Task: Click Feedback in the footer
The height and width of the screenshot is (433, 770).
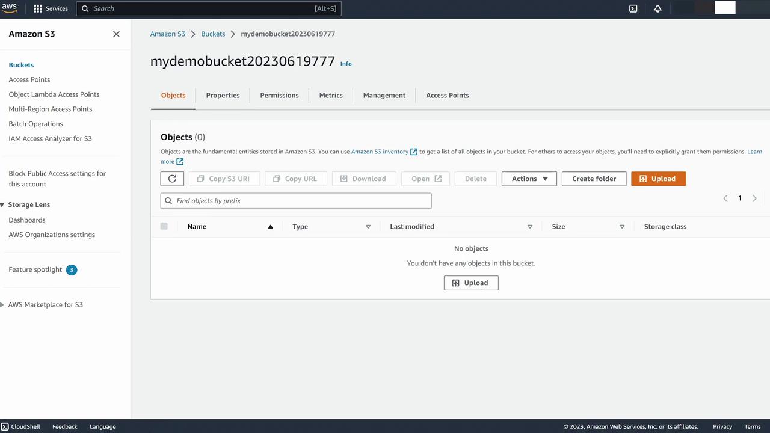Action: [65, 426]
